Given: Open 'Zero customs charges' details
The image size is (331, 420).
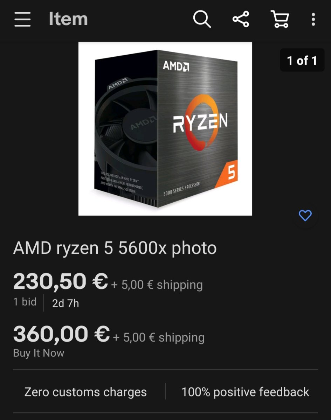Looking at the screenshot, I should (85, 392).
